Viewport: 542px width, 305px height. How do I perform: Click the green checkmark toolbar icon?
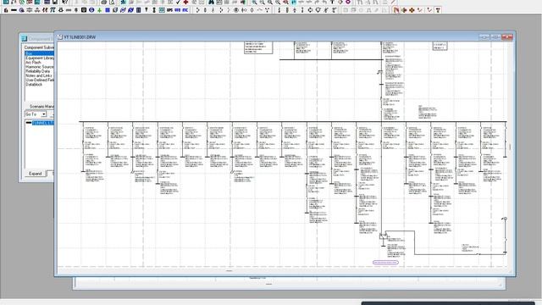coord(178,2)
